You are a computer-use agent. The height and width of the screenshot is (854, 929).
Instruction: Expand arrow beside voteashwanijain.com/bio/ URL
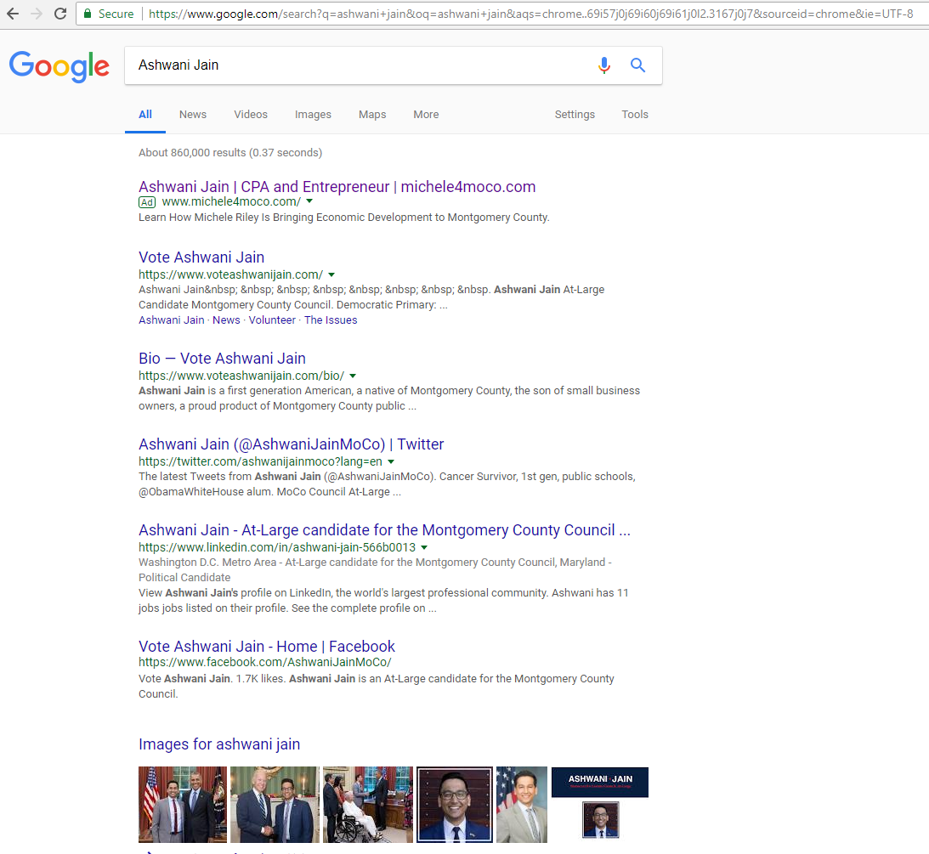tap(353, 376)
